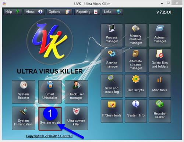Open Scan and create log

[112, 86]
